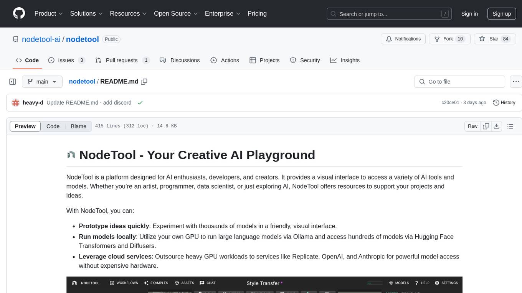Open the main branch selector
Image resolution: width=522 pixels, height=293 pixels.
(42, 82)
